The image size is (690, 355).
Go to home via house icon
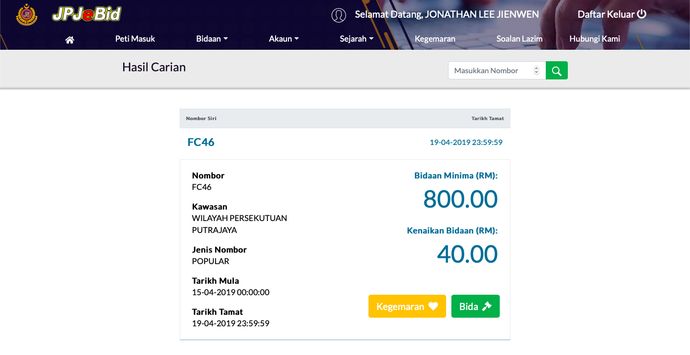(x=69, y=40)
